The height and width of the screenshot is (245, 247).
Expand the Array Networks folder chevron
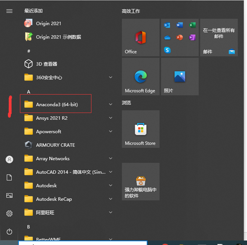110,158
